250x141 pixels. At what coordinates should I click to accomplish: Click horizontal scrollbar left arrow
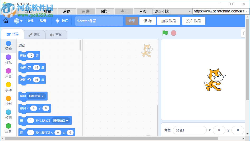click(2, 138)
